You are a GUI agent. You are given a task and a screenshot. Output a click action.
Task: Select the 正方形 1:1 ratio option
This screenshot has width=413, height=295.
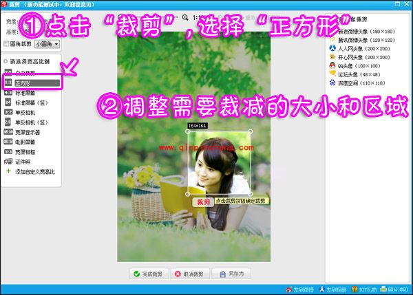(28, 82)
